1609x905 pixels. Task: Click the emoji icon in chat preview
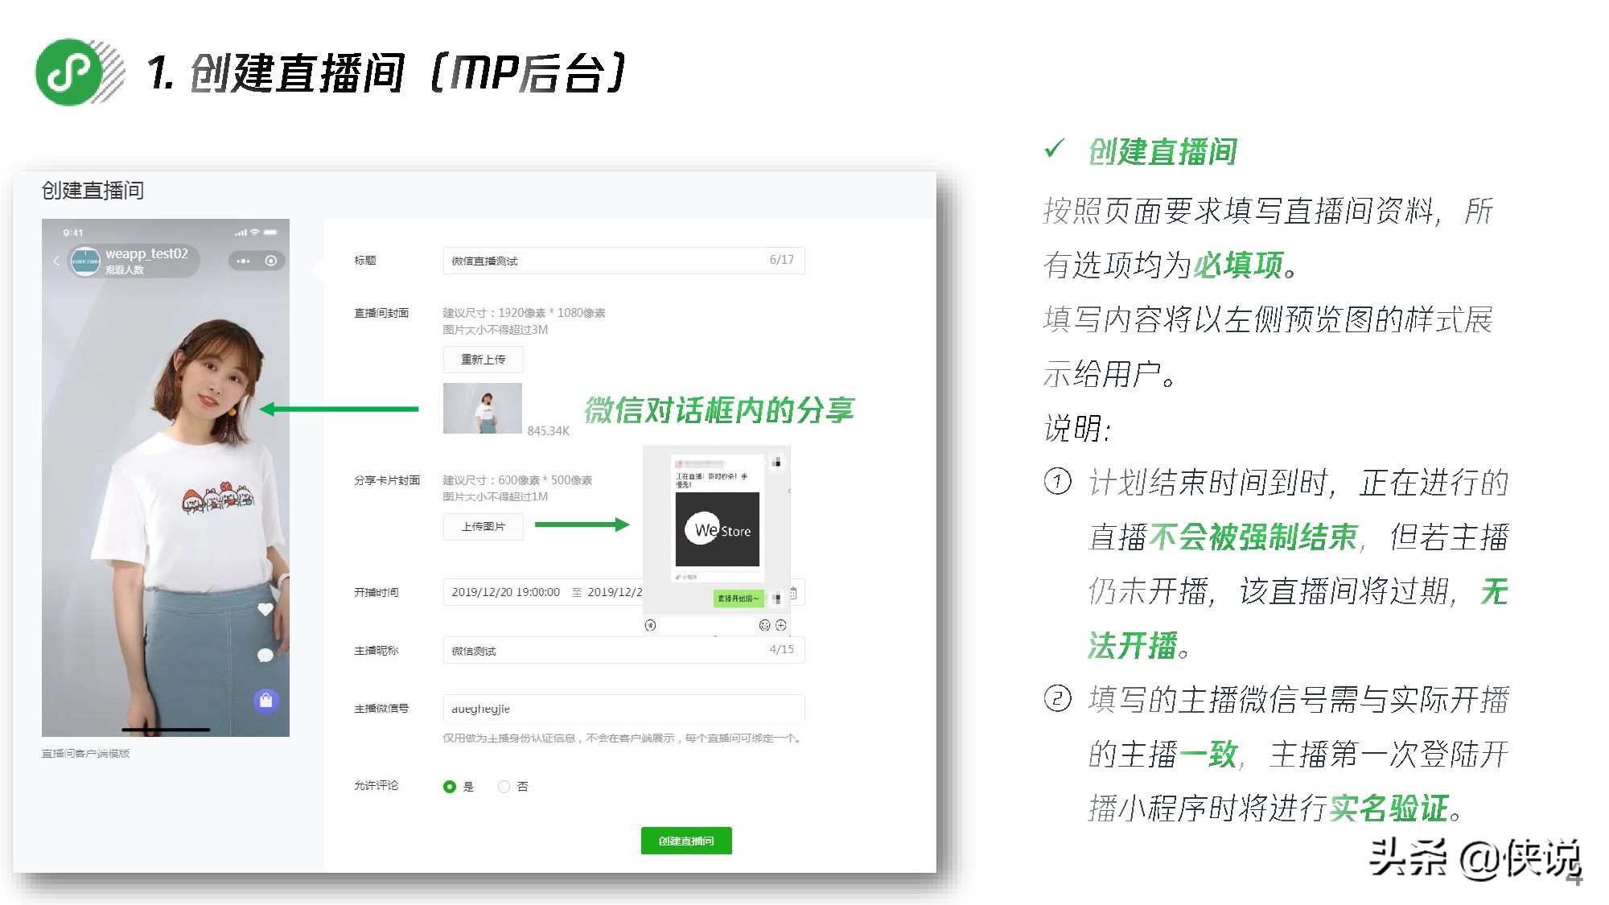pyautogui.click(x=764, y=625)
